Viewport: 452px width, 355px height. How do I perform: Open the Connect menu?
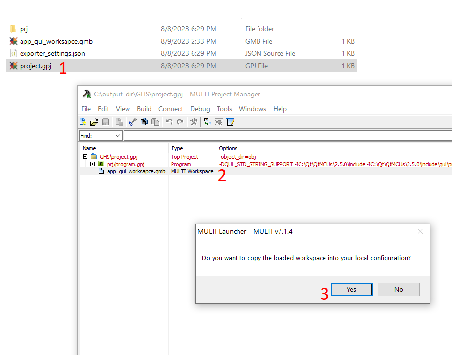coord(171,109)
